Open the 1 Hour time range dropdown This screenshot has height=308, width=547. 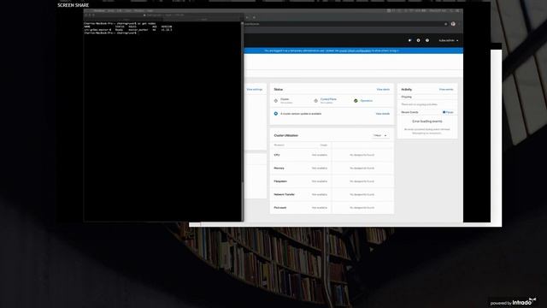(379, 135)
